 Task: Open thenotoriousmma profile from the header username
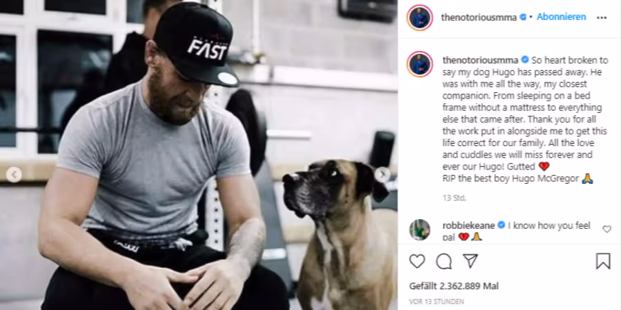(x=479, y=17)
